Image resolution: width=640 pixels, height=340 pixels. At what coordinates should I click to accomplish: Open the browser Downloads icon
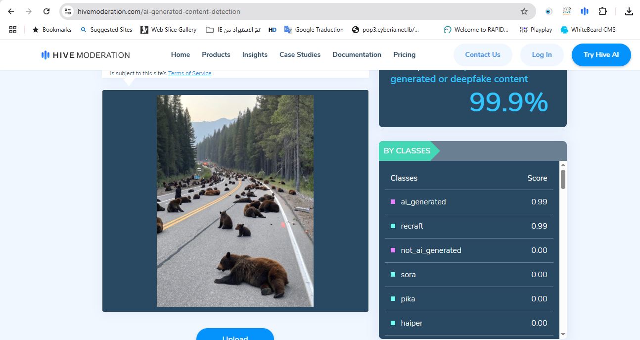[629, 11]
